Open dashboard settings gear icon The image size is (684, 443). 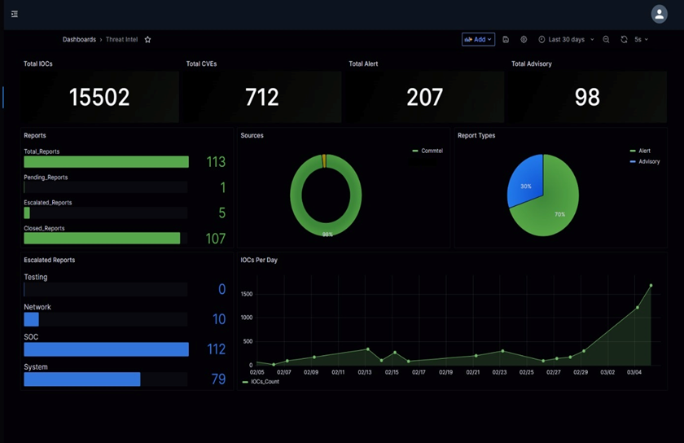(x=524, y=39)
